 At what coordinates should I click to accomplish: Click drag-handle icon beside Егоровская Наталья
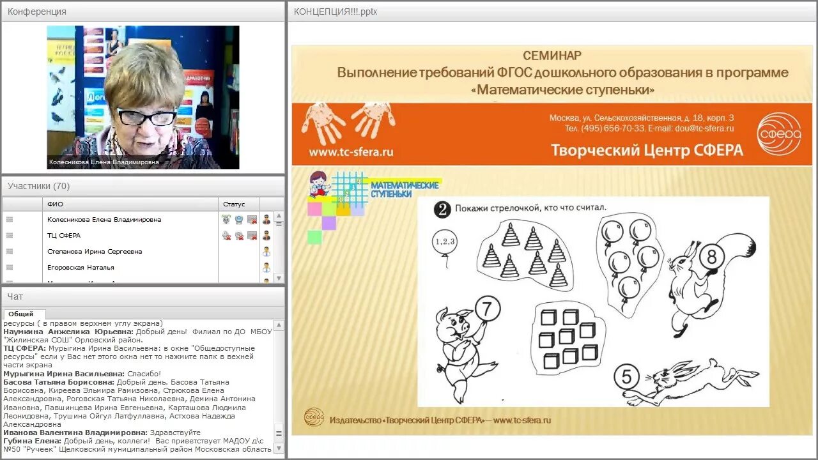click(x=10, y=267)
